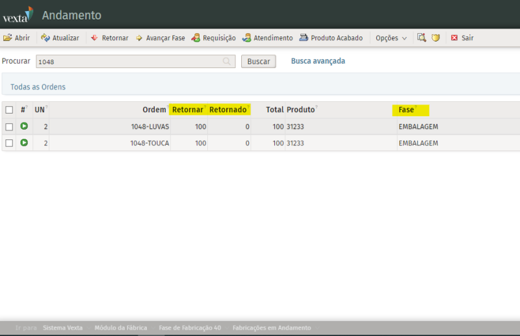Toggle the select-all checkbox in table header
This screenshot has height=336, width=520.
click(x=9, y=110)
